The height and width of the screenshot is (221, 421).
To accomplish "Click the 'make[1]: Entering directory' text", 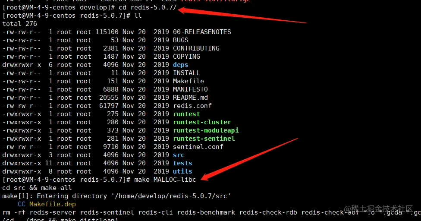I will [54, 196].
